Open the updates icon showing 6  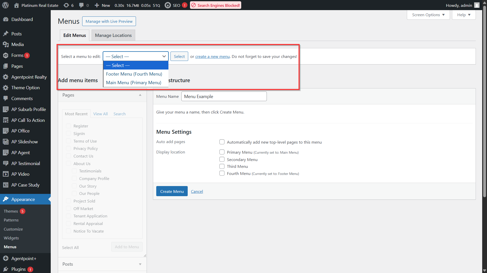[66, 5]
